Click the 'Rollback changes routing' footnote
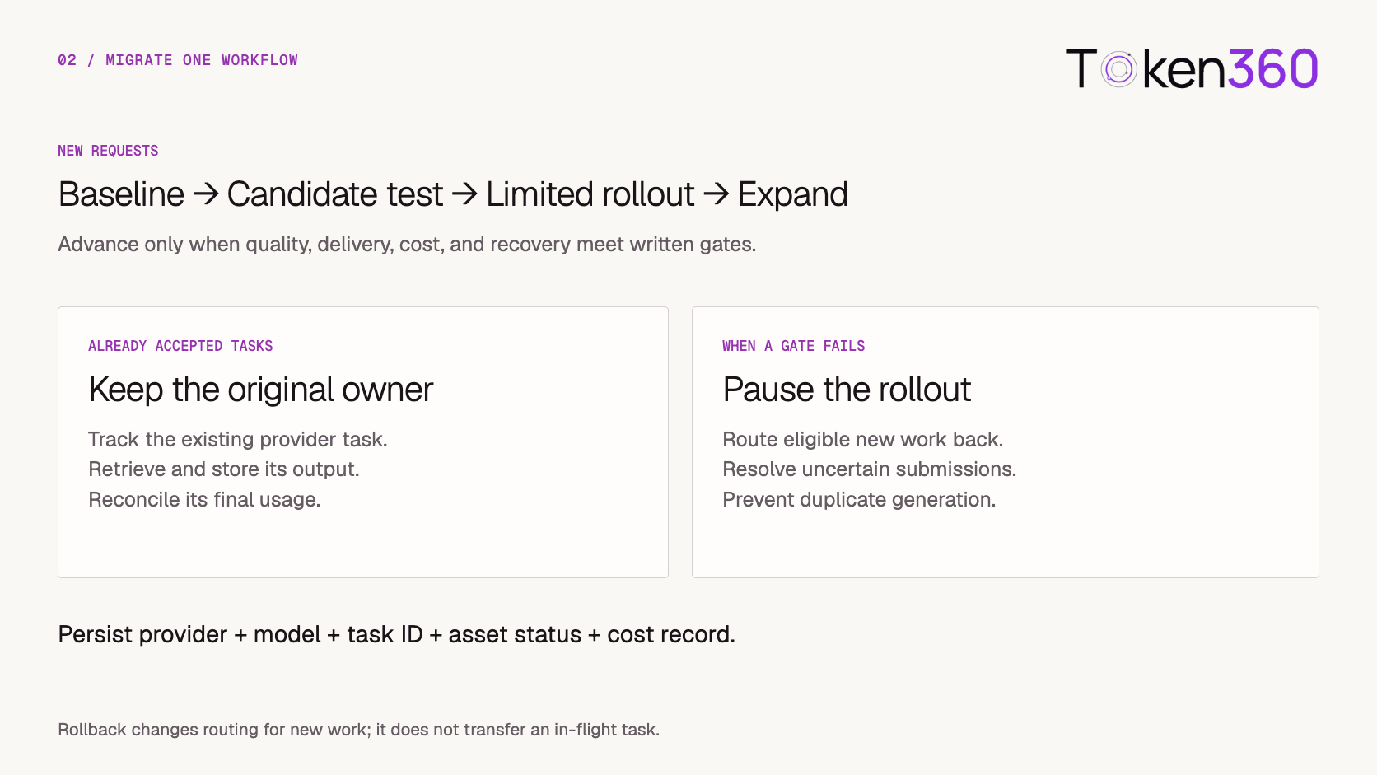Image resolution: width=1377 pixels, height=775 pixels. [358, 730]
